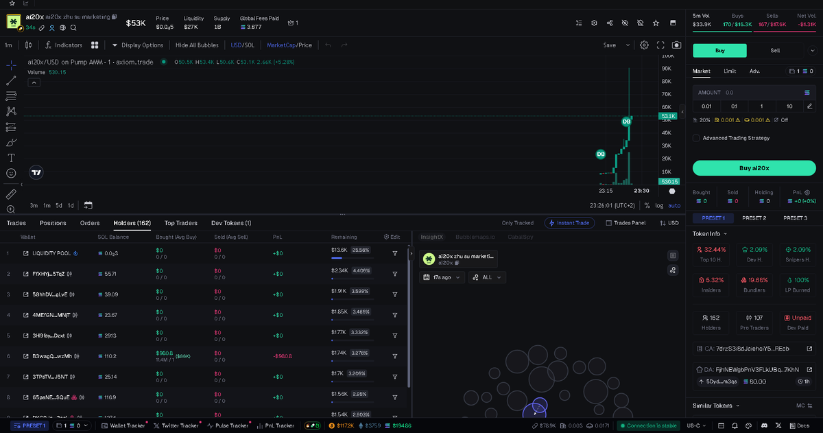The width and height of the screenshot is (823, 433).
Task: Toggle USD/SOL currency display
Action: pyautogui.click(x=241, y=45)
